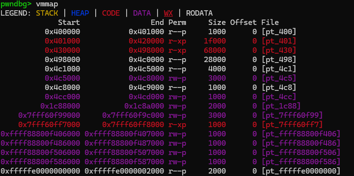This screenshot has height=176, width=354.
Task: Click the end address 0xffff88800f587000
Action: (124, 161)
